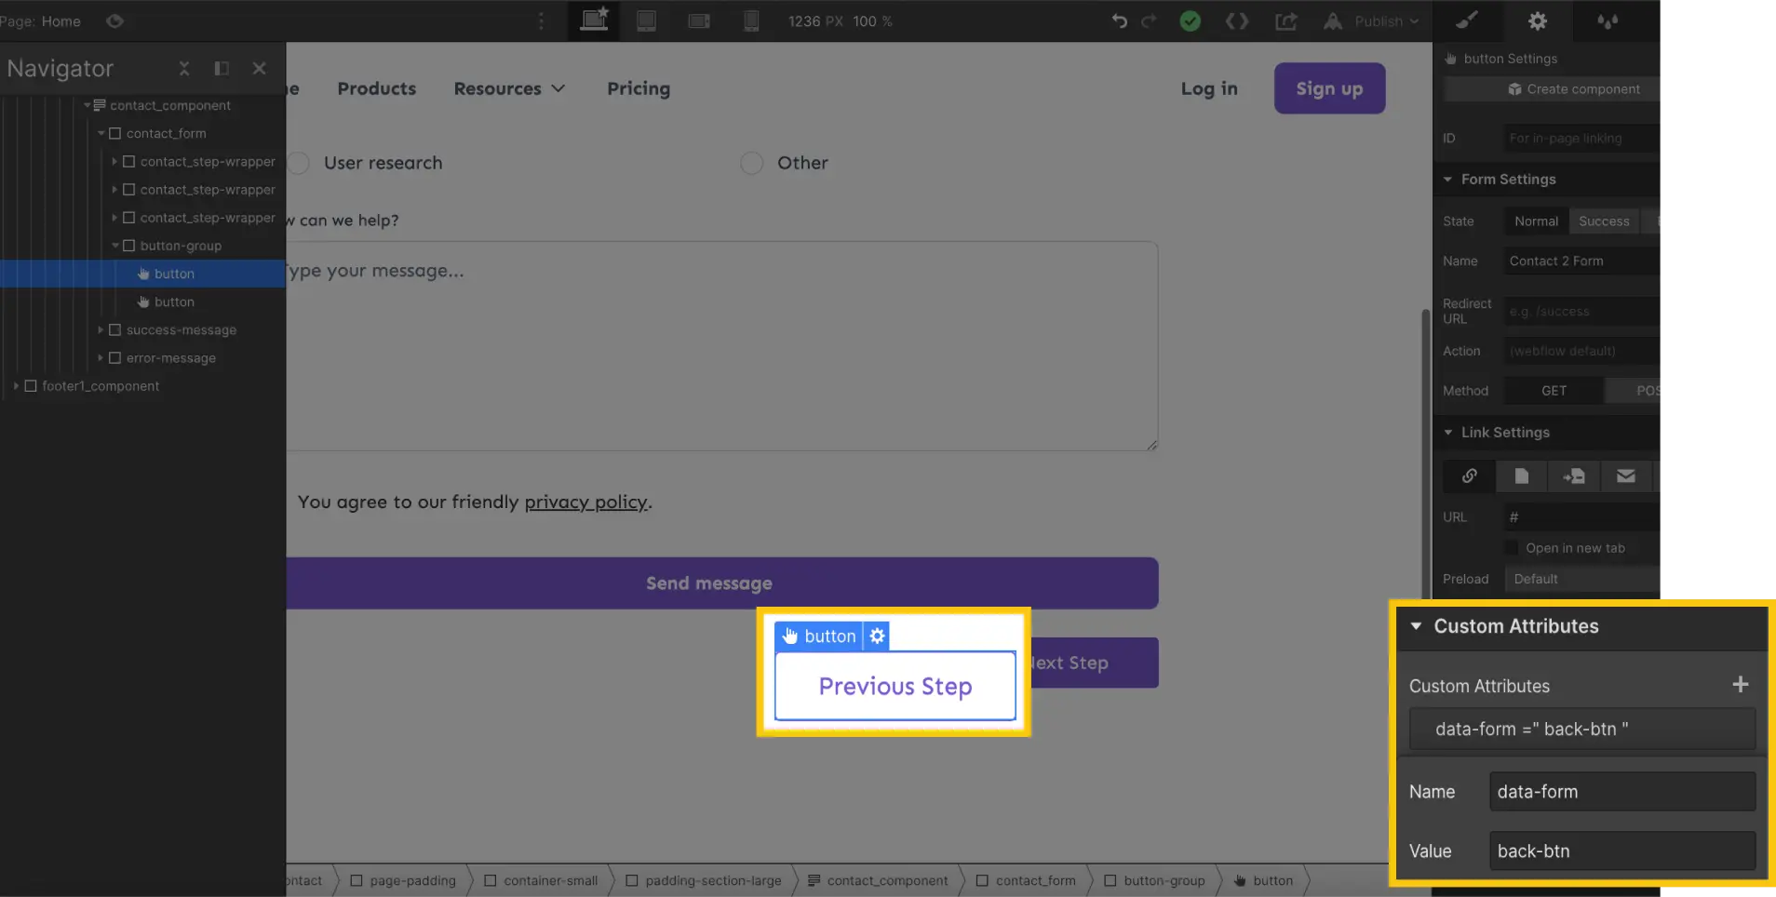Image resolution: width=1776 pixels, height=897 pixels.
Task: Select the User research option
Action: (x=298, y=162)
